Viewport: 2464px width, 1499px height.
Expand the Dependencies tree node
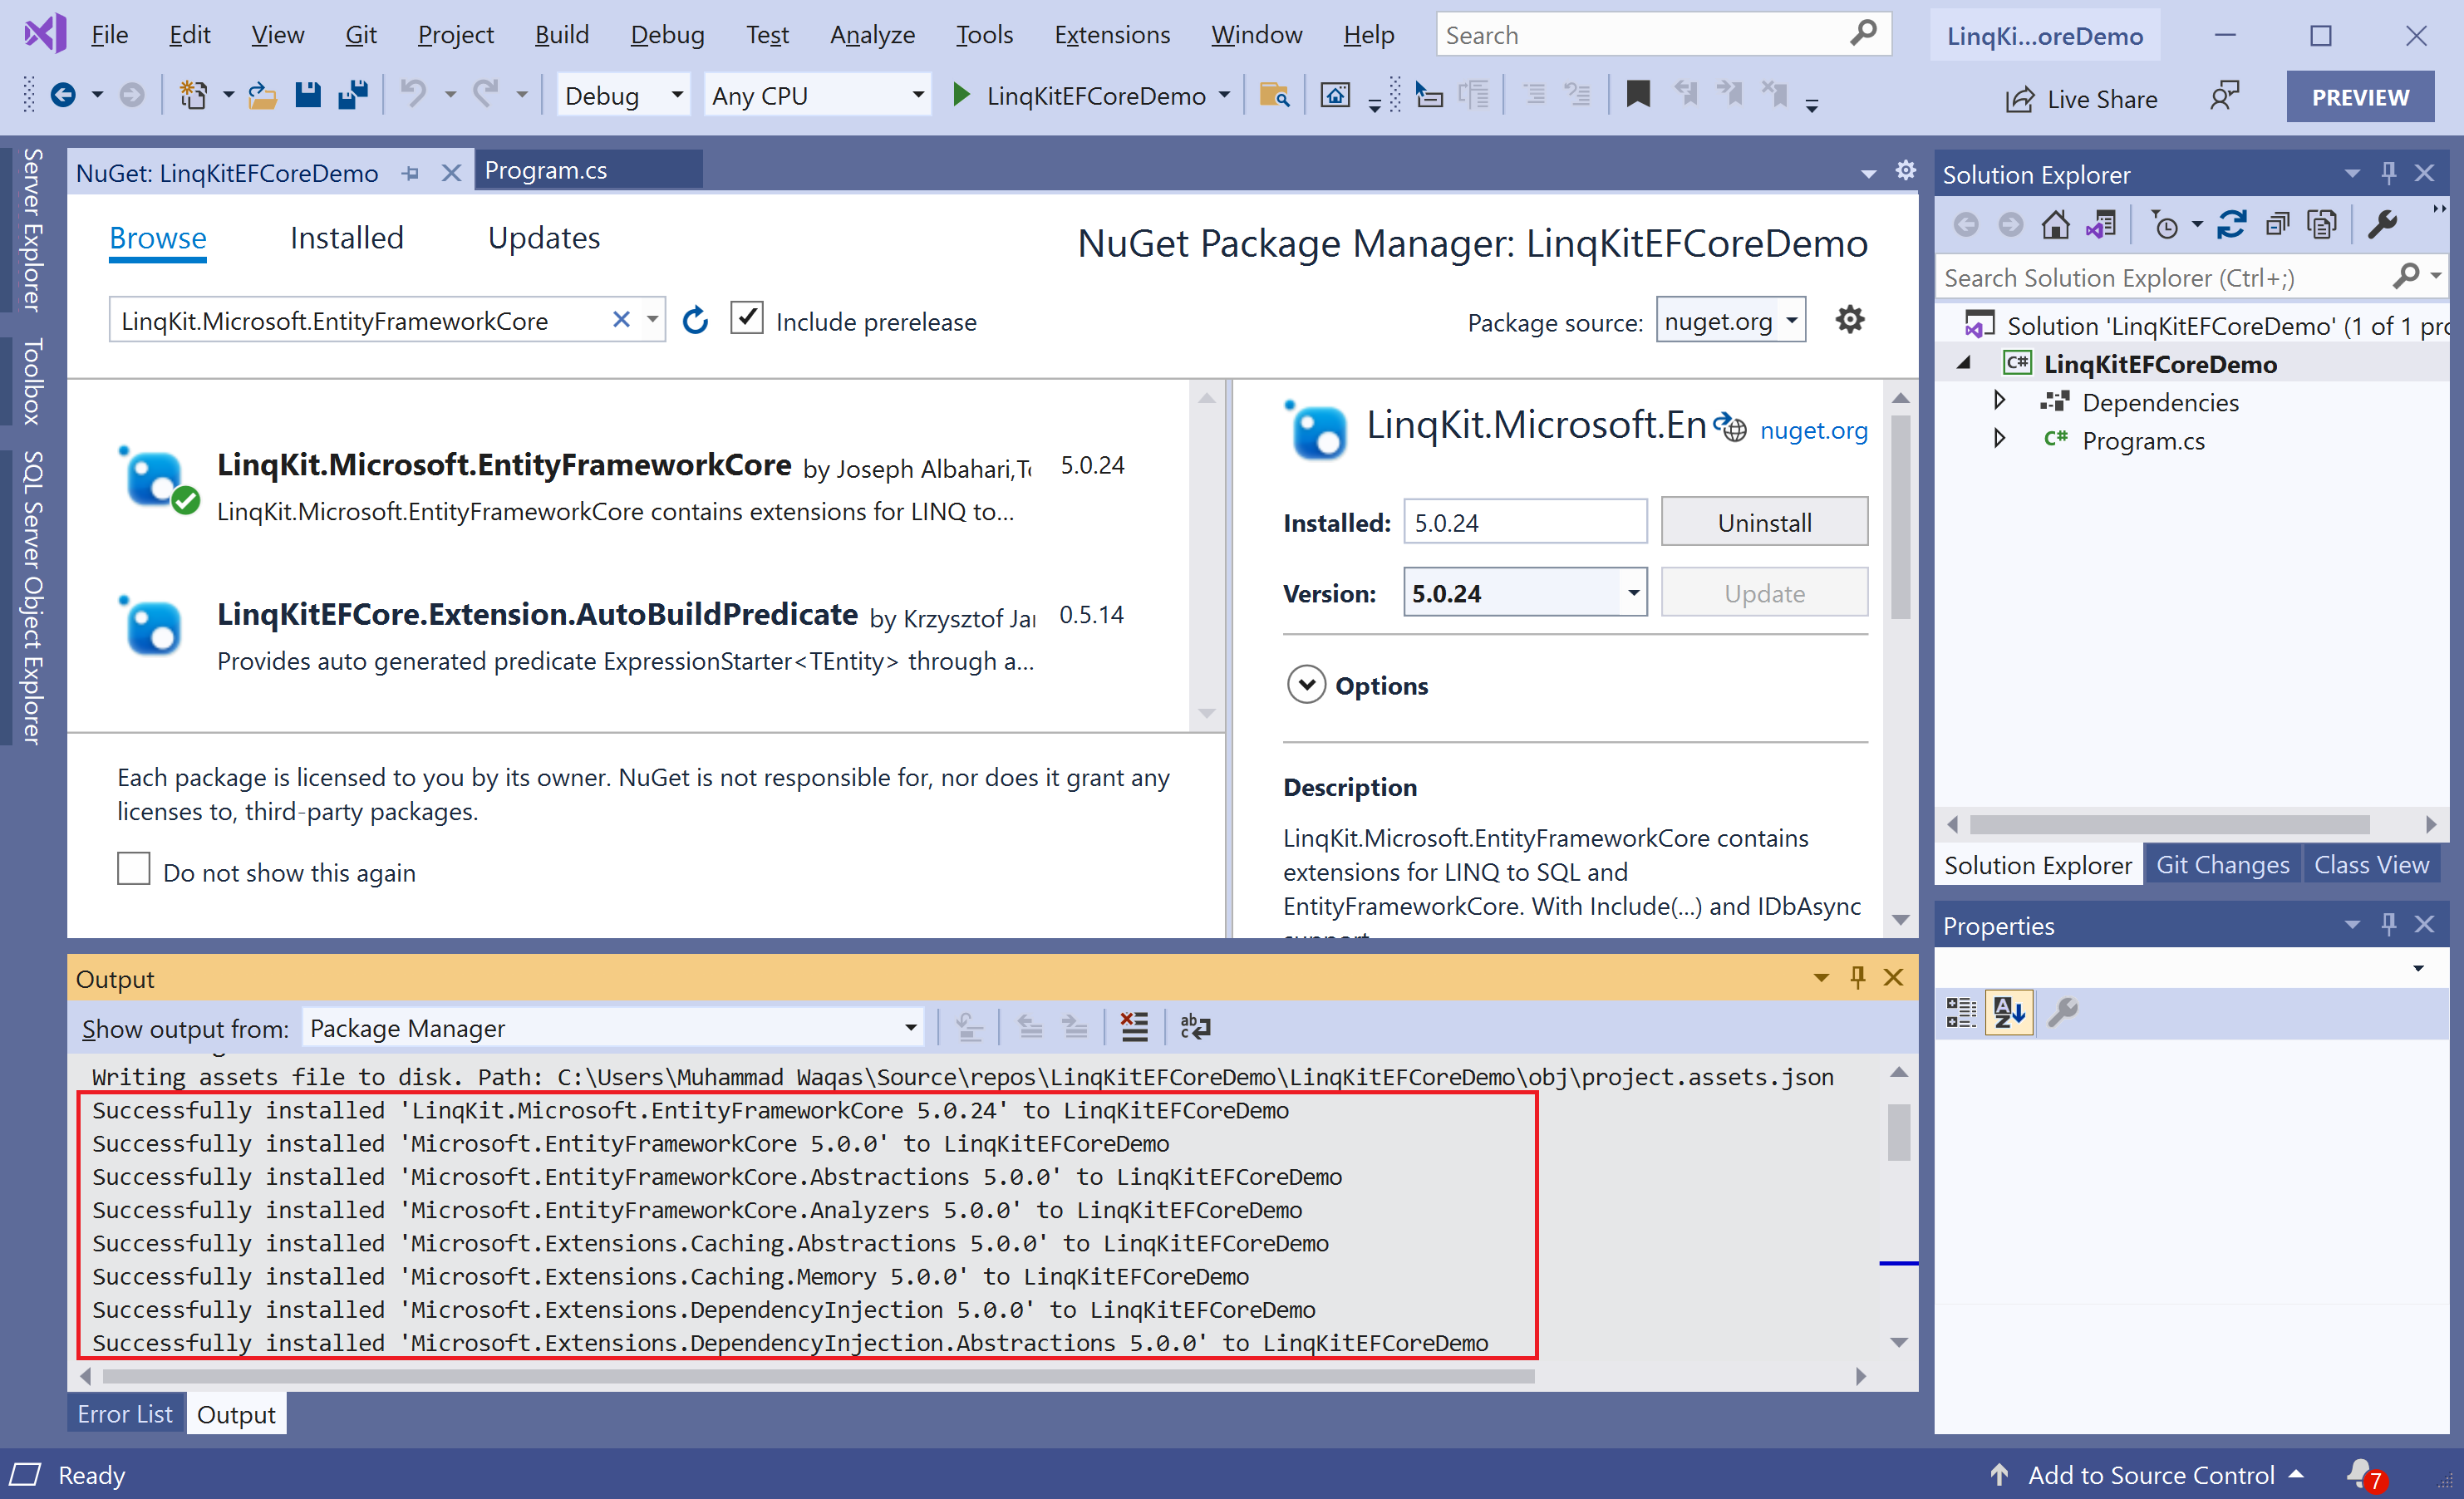point(1999,401)
